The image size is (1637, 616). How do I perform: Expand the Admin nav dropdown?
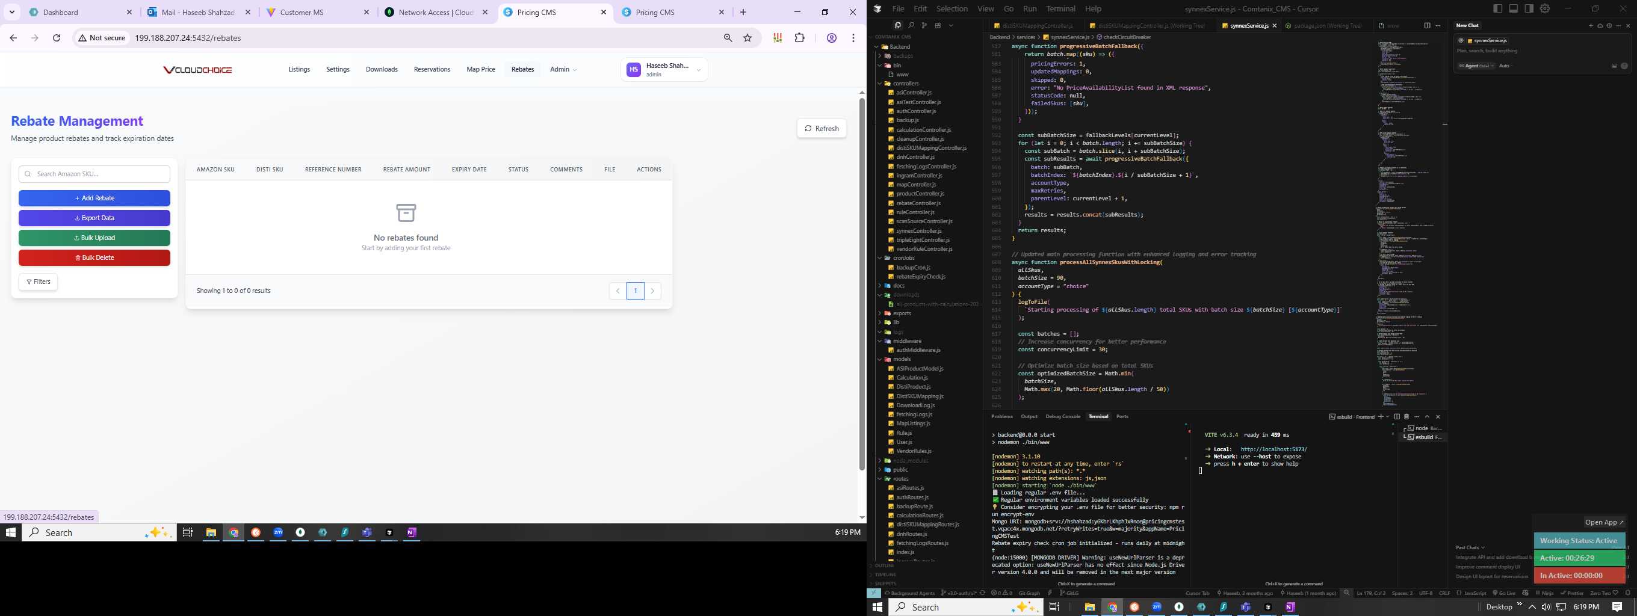(x=563, y=69)
